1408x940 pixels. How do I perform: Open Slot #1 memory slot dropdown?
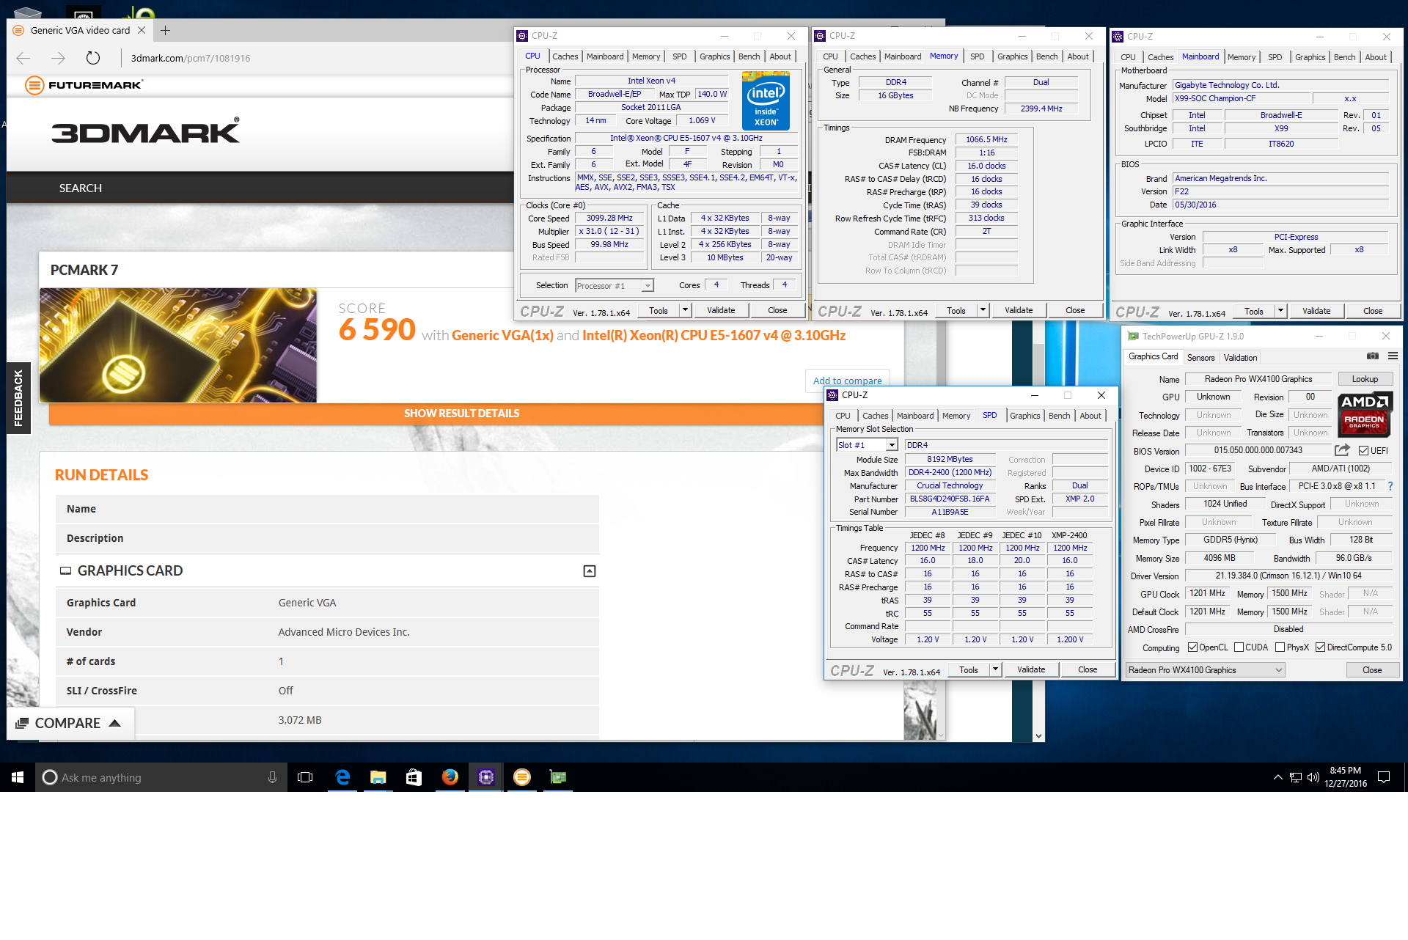(867, 445)
